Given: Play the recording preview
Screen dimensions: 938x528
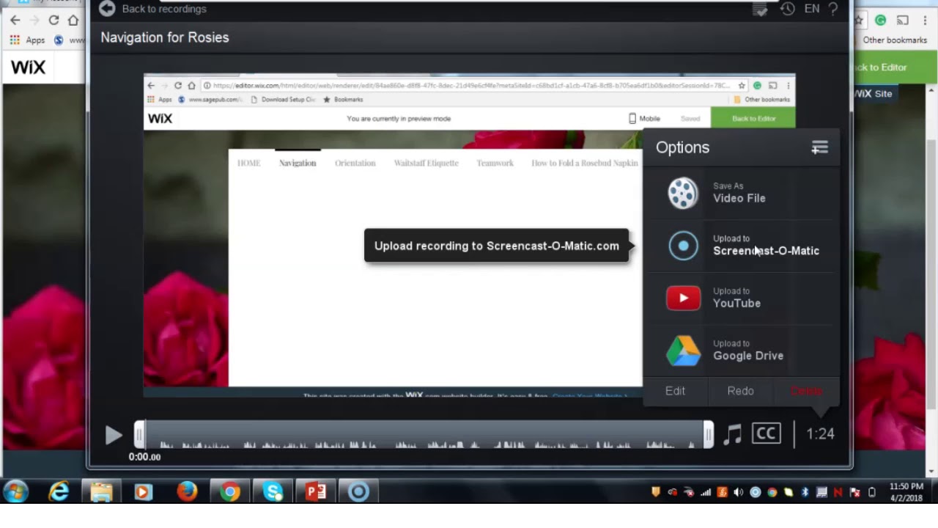Looking at the screenshot, I should [x=113, y=435].
